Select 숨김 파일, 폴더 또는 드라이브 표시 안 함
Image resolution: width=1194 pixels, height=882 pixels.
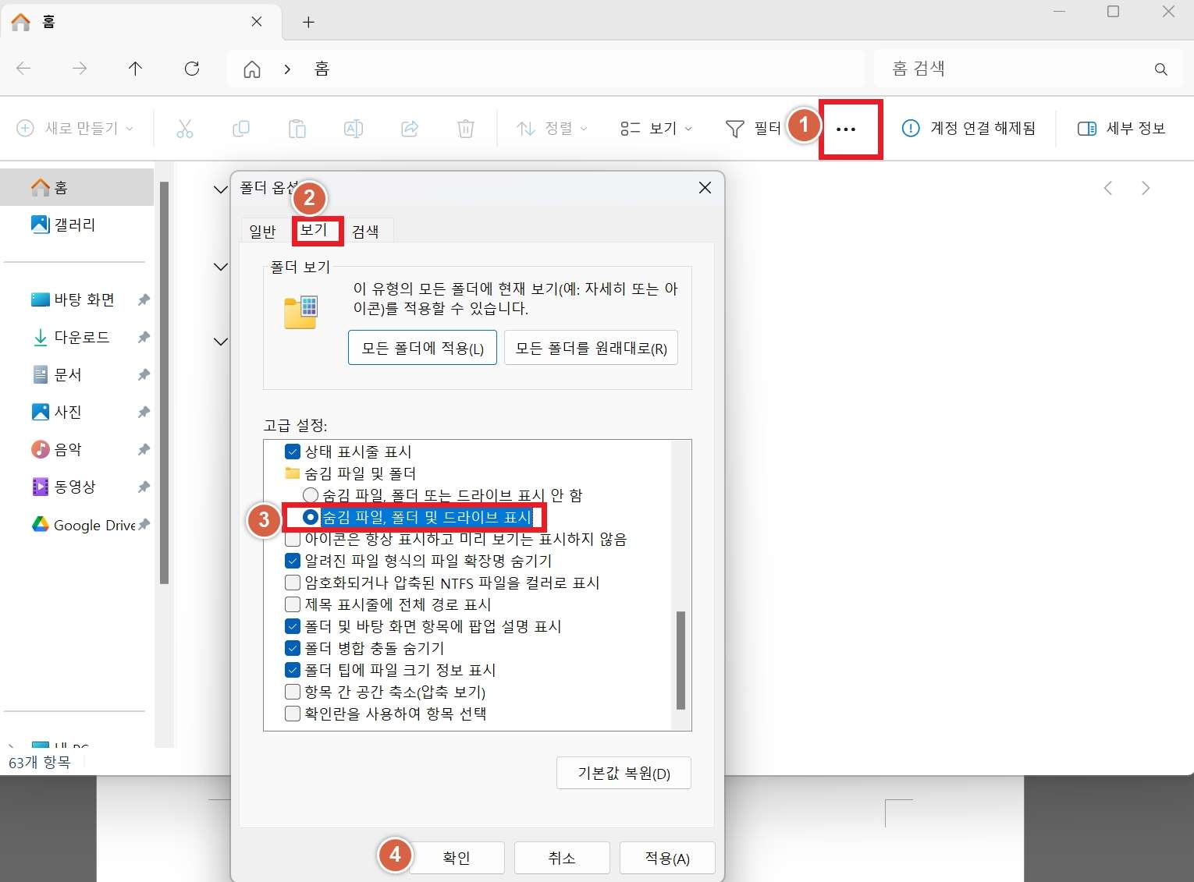coord(311,495)
